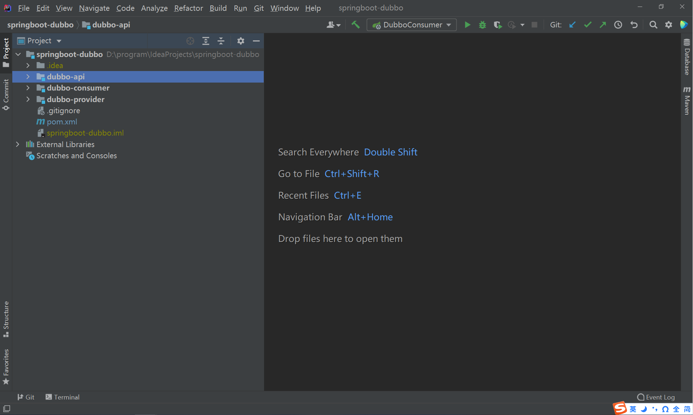The height and width of the screenshot is (415, 693).
Task: Click Git commit checkmark icon
Action: (x=588, y=25)
